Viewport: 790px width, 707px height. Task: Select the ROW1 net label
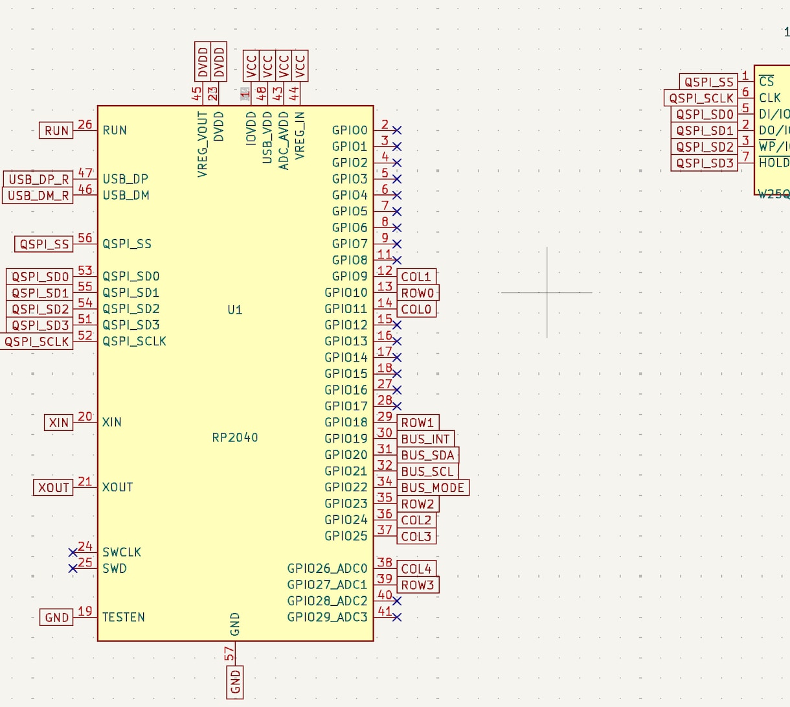[x=418, y=423]
